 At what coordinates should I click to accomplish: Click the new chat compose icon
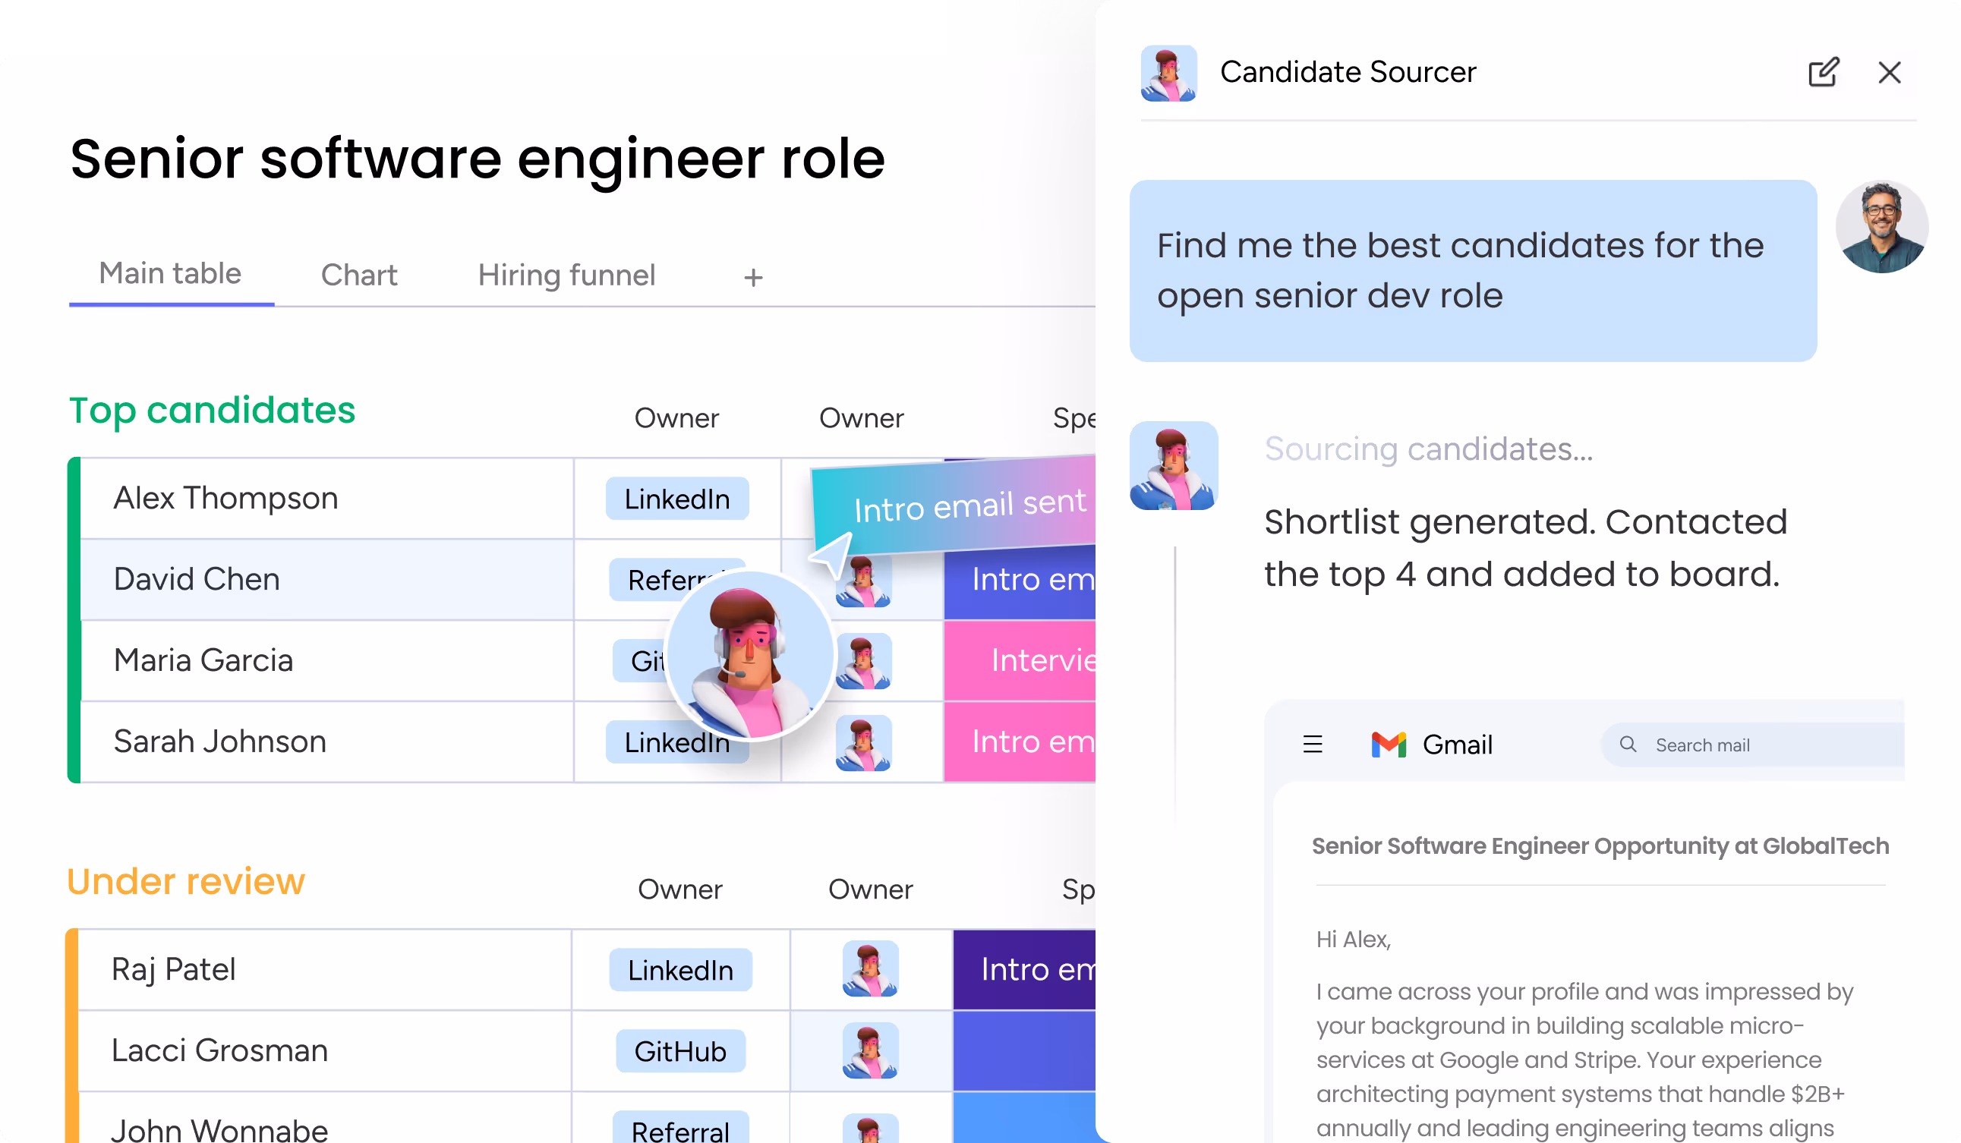pos(1823,72)
